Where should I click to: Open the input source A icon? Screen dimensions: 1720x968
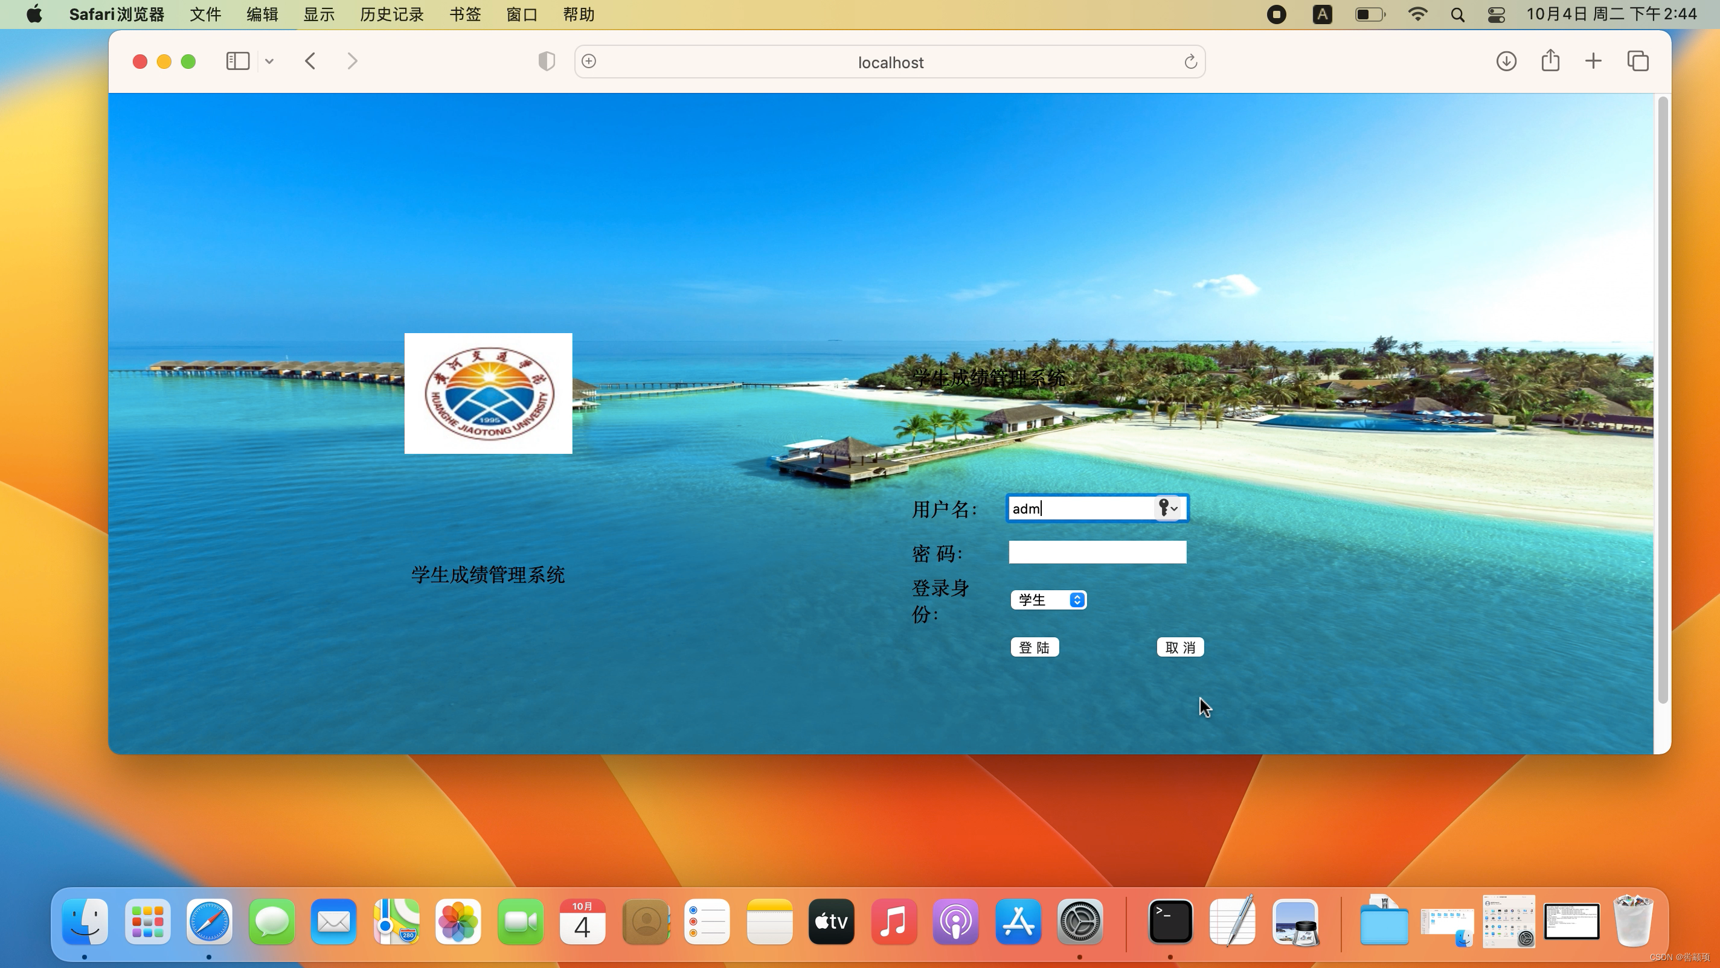[1322, 14]
